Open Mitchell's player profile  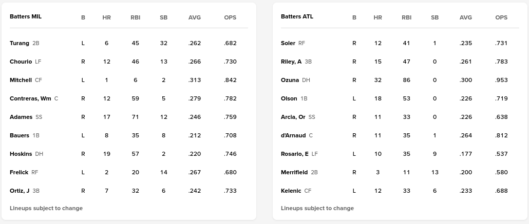(21, 80)
